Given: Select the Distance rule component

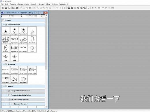Looking at the screenshot, I should (x=6, y=70).
